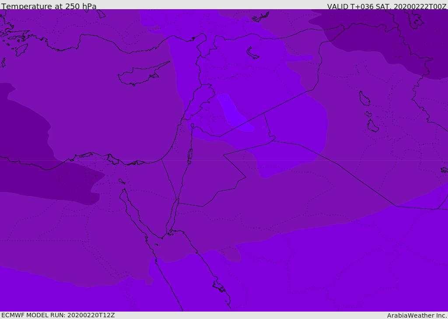This screenshot has width=448, height=319.
Task: Click the Dead Sea outline on the map
Action: pos(190,154)
